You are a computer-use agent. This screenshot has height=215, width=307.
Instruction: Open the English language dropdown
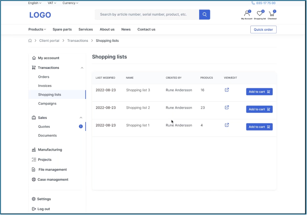click(34, 3)
